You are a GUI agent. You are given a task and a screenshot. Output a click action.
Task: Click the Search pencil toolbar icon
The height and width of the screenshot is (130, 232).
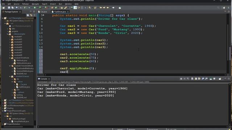[66, 8]
